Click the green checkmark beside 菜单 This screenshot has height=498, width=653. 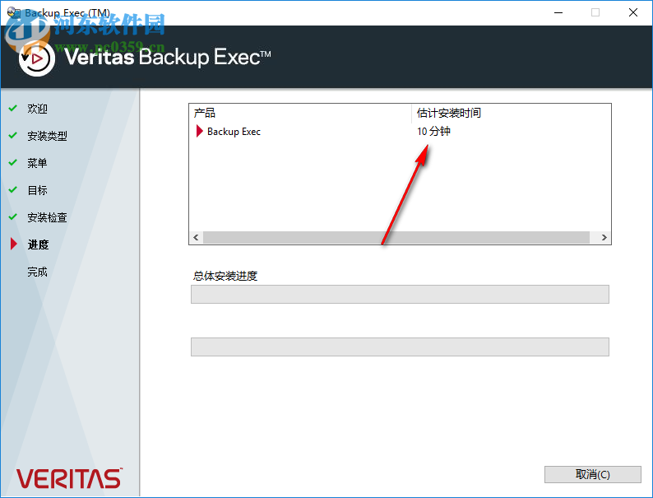pos(13,162)
